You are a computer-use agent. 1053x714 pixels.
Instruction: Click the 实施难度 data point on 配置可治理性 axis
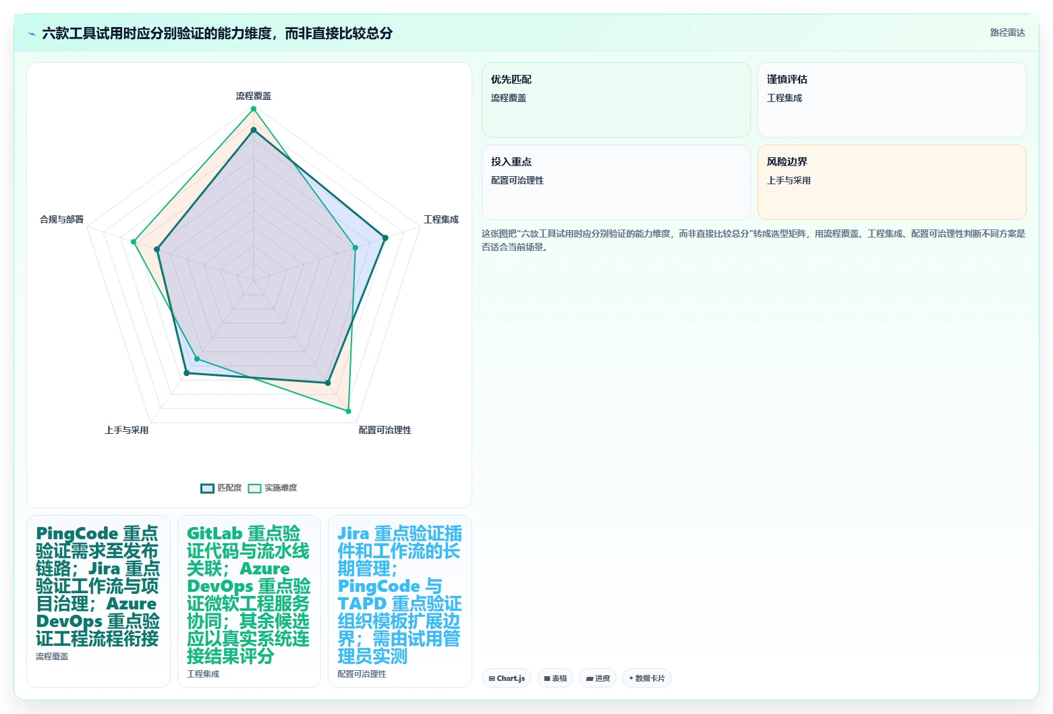pos(349,411)
